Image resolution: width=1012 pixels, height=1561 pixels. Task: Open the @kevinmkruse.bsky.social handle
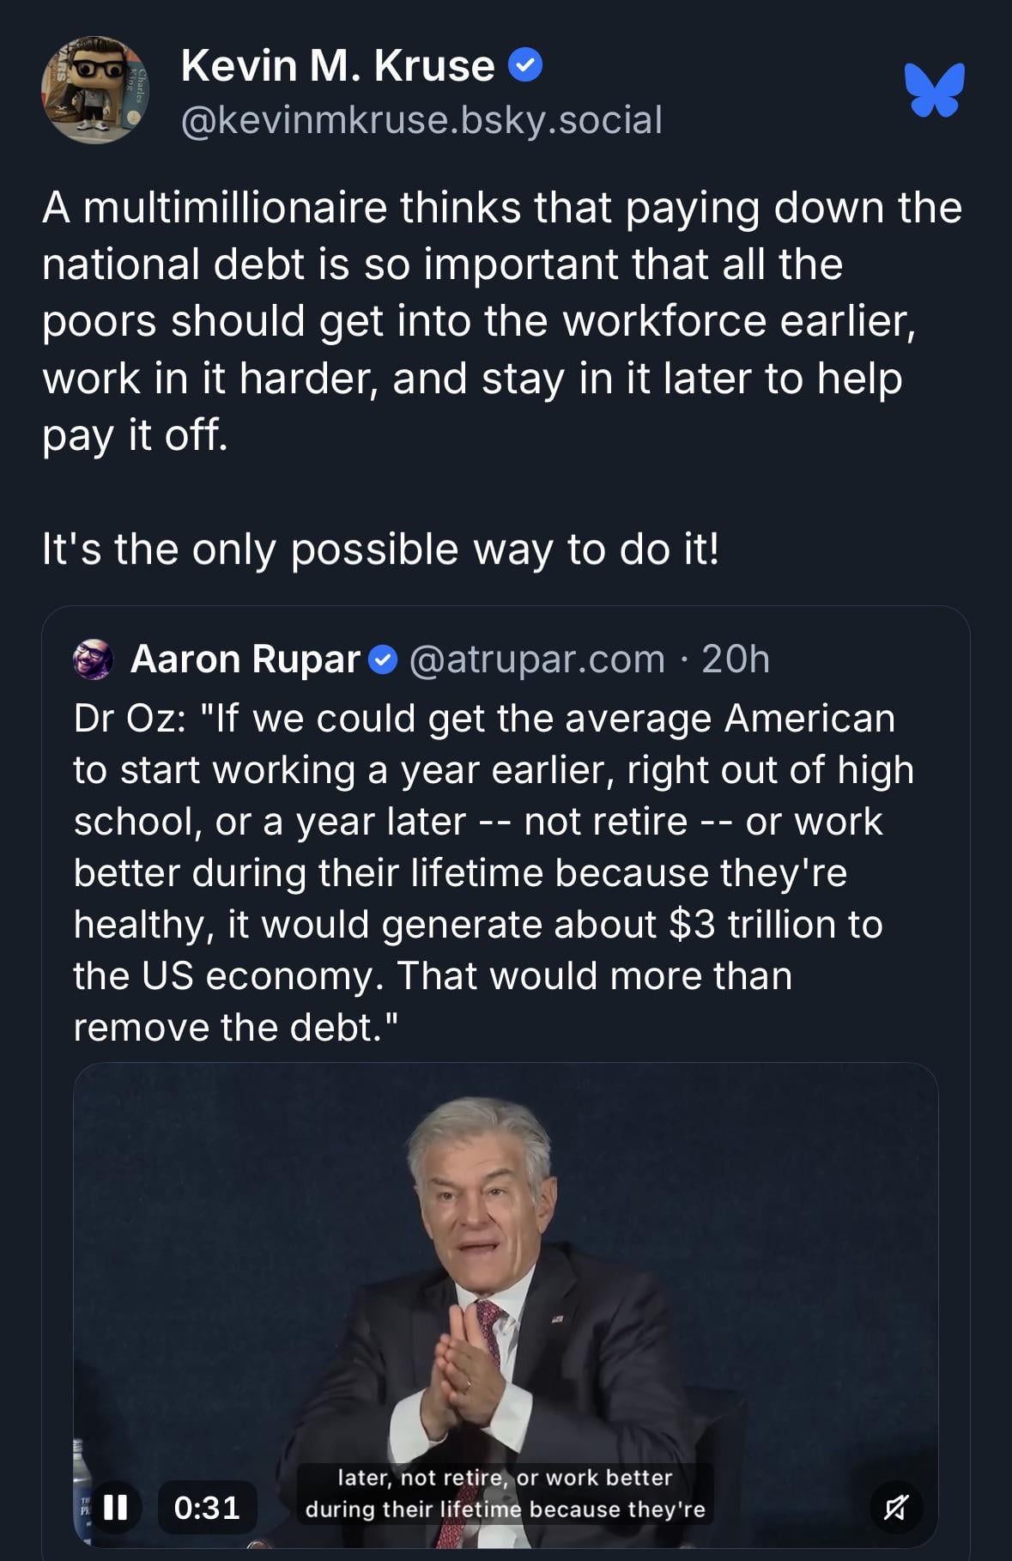click(421, 120)
